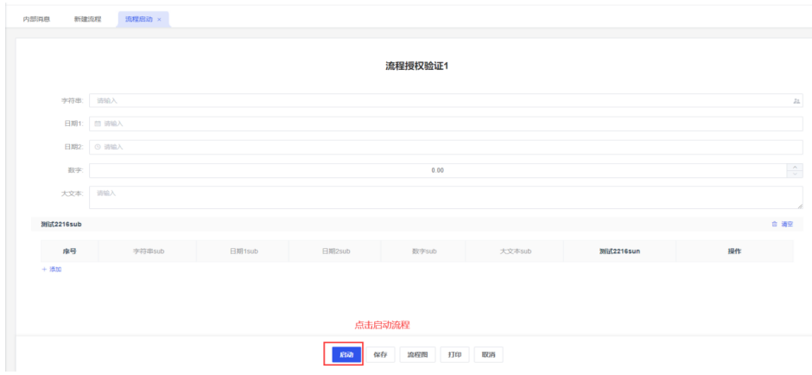Click clock icon in 日期2 field
This screenshot has width=812, height=375.
click(98, 147)
